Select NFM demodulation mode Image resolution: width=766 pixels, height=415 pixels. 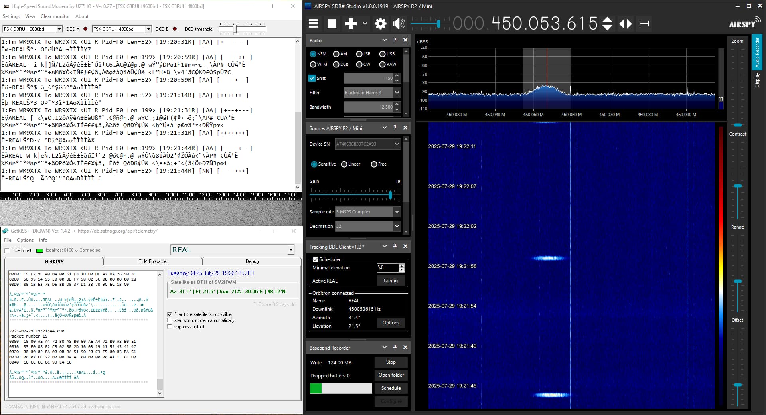point(313,54)
